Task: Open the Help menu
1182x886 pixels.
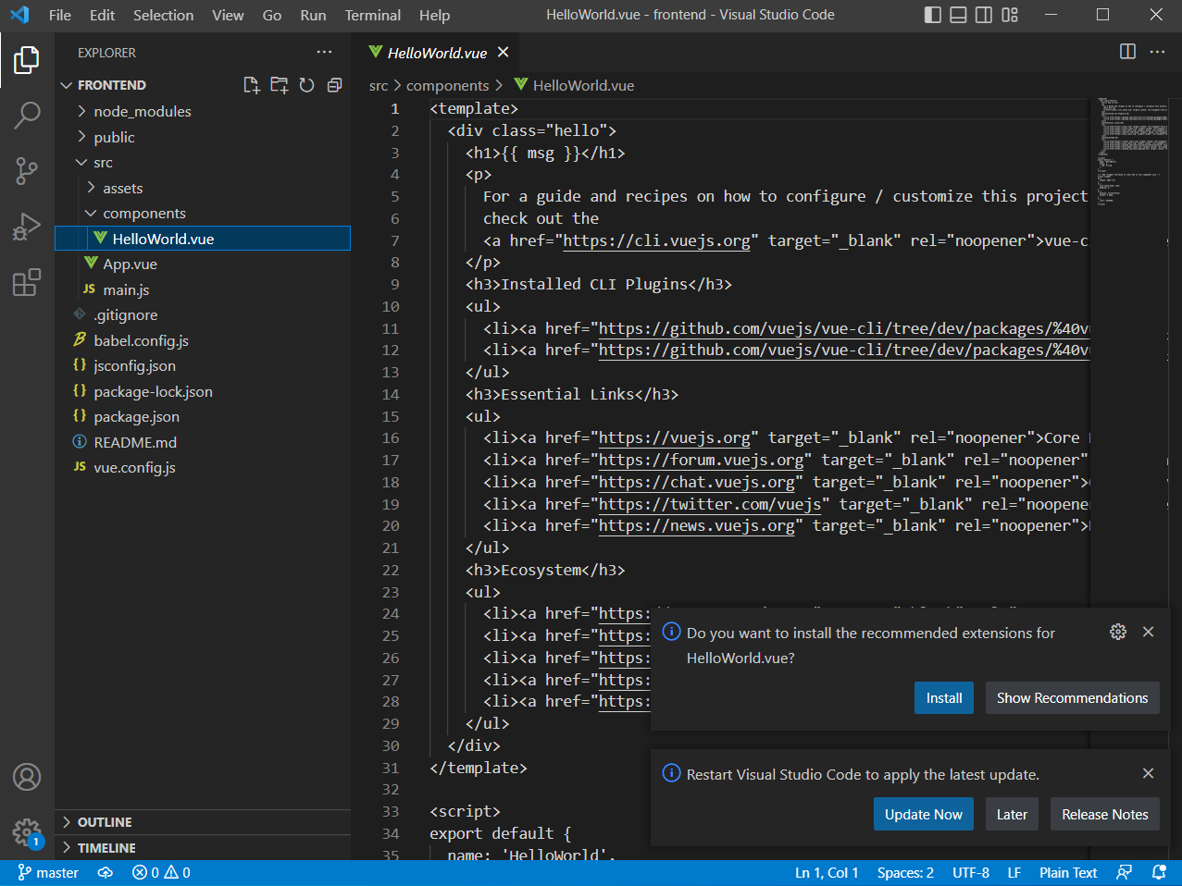Action: (x=434, y=15)
